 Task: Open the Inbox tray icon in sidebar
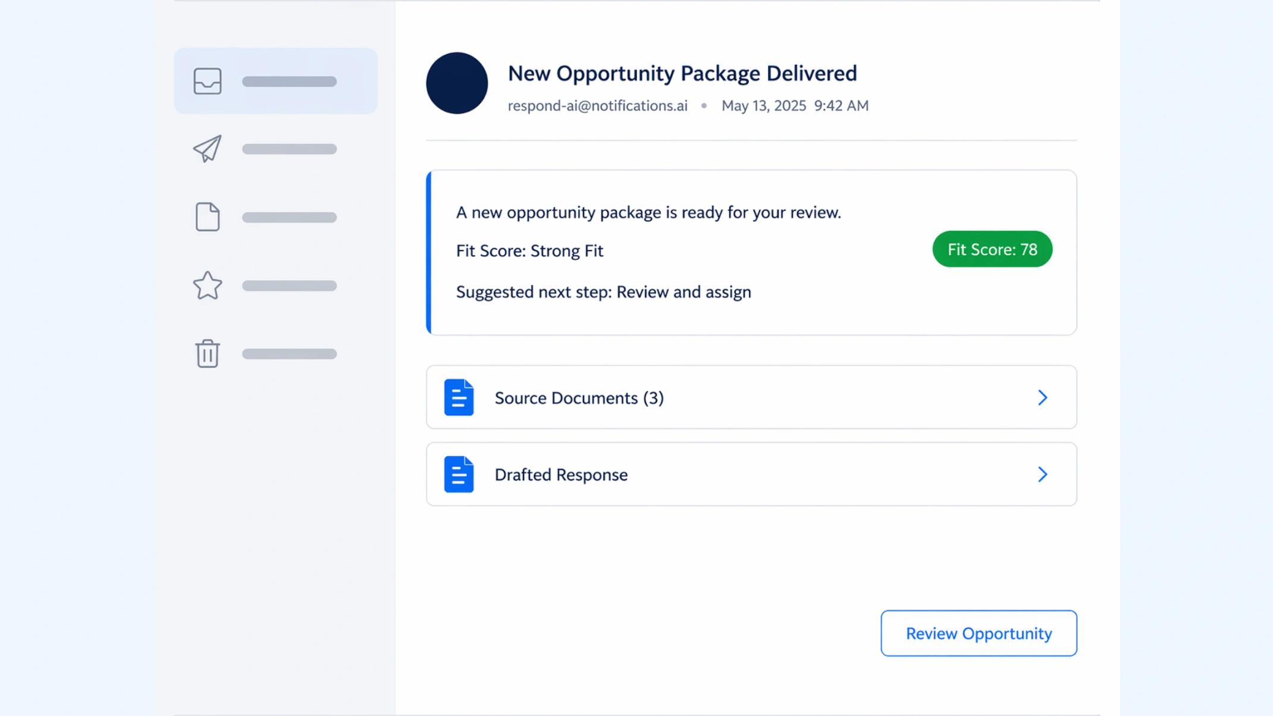point(208,81)
